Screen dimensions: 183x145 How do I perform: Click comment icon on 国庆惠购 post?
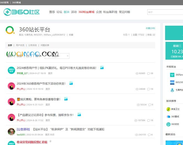150,105
